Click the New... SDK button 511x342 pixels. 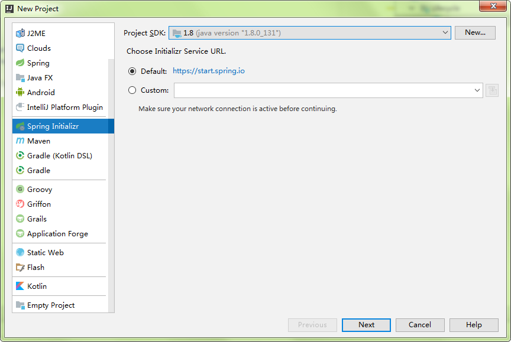click(x=475, y=32)
